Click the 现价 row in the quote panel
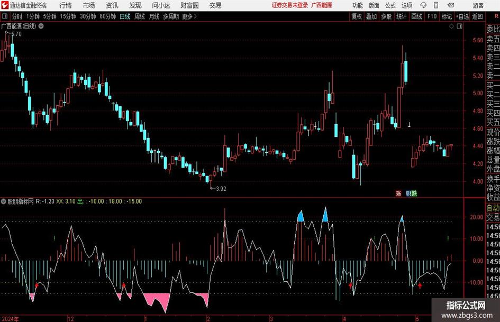The height and width of the screenshot is (322, 500). (x=493, y=132)
